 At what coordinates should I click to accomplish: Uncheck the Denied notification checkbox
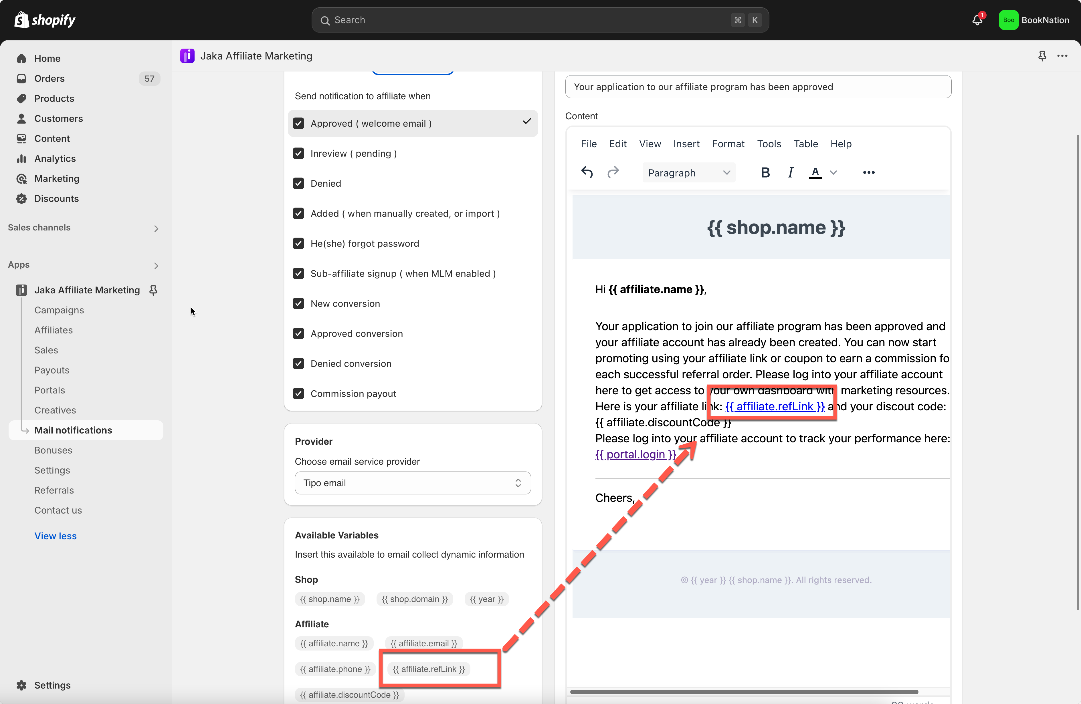point(298,183)
